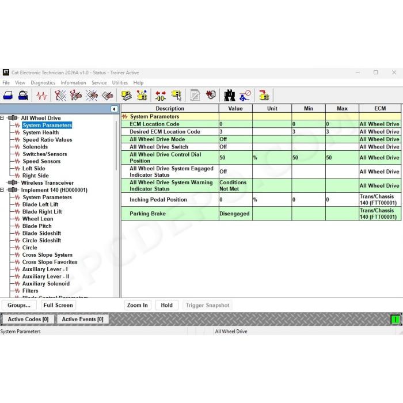
Task: Select Auxiliary Lever - II in the tree
Action: click(45, 276)
